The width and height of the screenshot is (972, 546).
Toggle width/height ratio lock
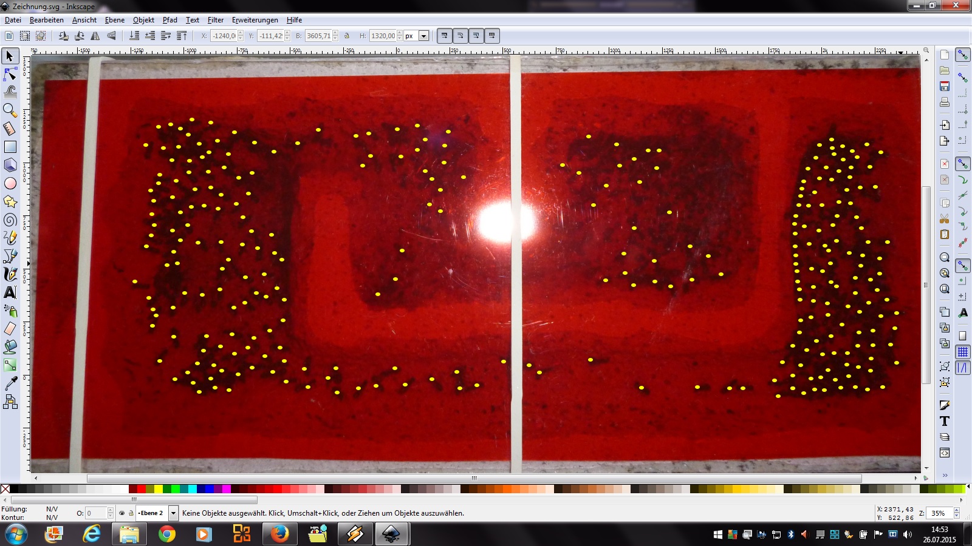point(347,36)
